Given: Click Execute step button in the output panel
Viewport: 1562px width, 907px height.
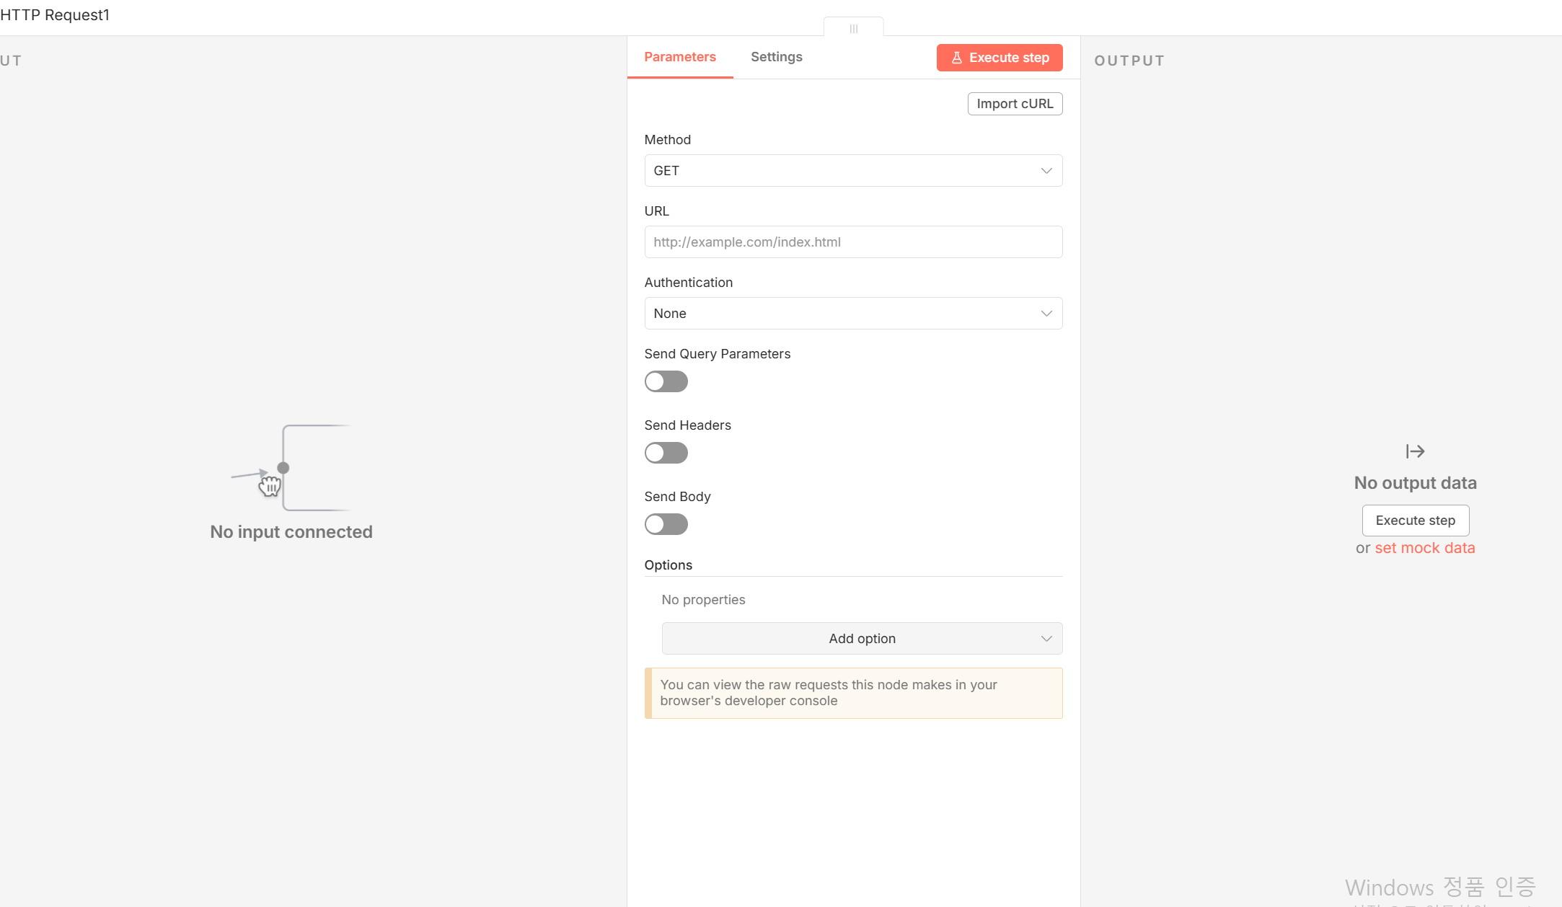Looking at the screenshot, I should [1415, 521].
